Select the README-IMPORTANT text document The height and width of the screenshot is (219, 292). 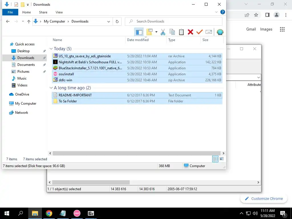(x=137, y=95)
